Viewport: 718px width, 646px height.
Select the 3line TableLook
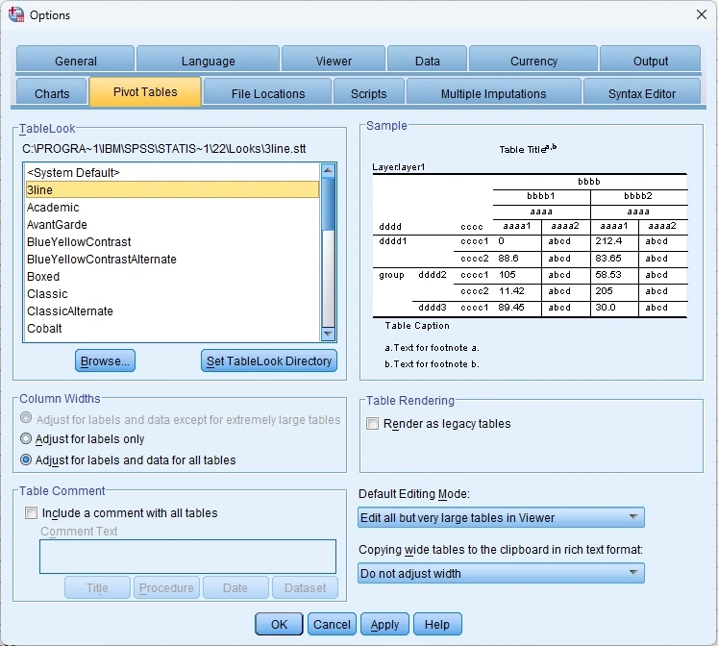[x=173, y=189]
